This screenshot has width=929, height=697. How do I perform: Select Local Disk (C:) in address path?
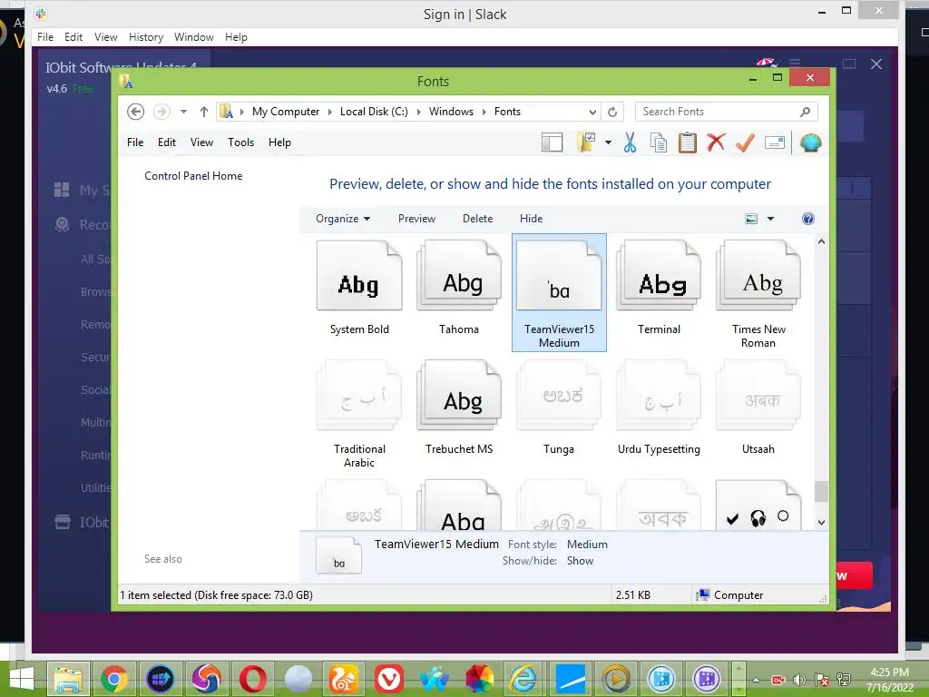374,112
